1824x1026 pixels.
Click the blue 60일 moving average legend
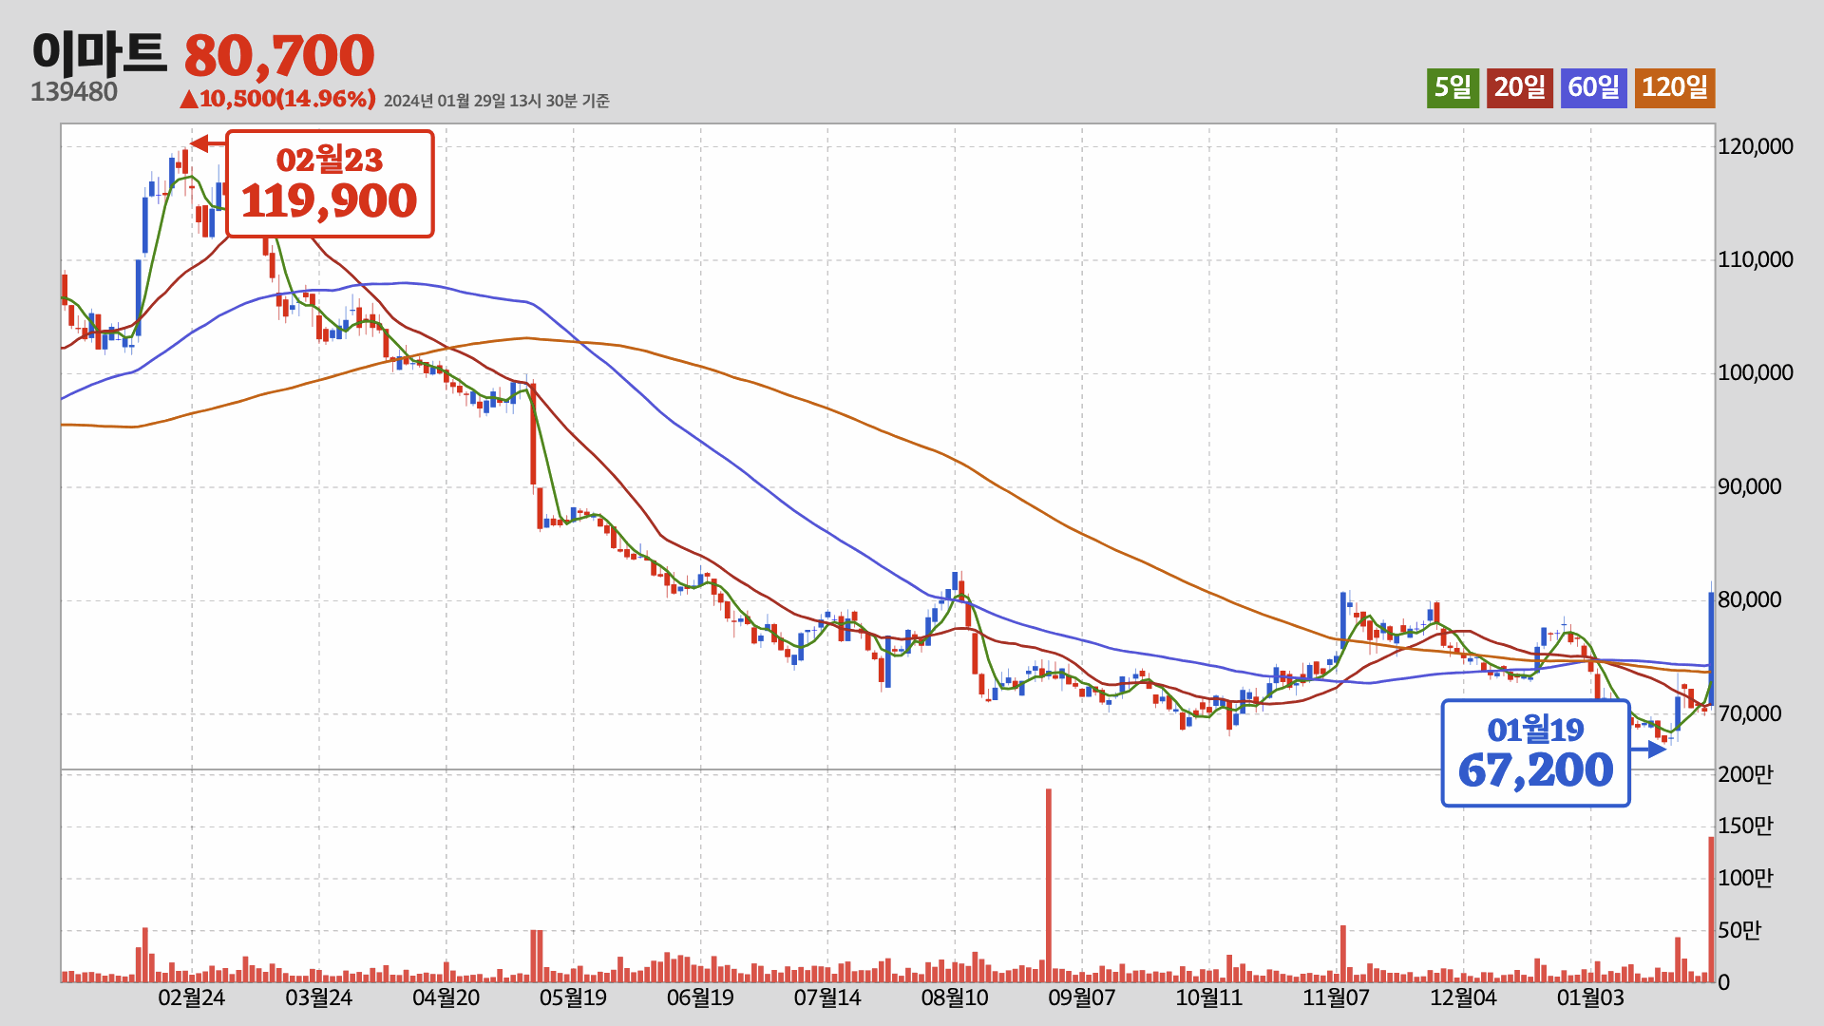(1593, 88)
